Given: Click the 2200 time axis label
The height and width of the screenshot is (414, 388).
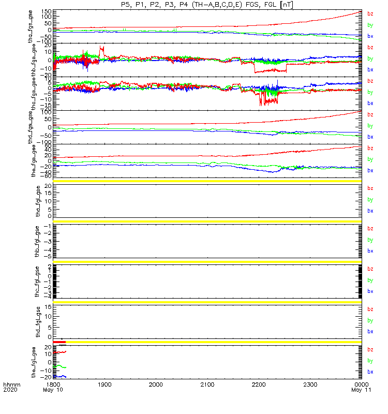Looking at the screenshot, I should [x=259, y=385].
